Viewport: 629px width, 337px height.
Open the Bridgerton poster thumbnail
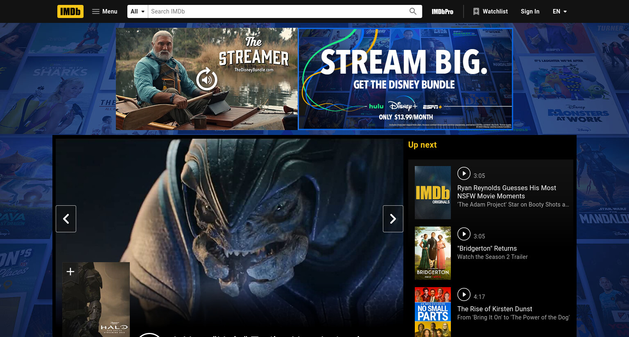coord(433,253)
